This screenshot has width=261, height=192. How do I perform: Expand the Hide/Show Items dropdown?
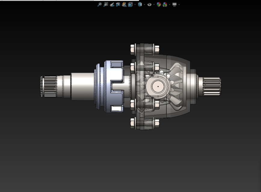(x=153, y=4)
